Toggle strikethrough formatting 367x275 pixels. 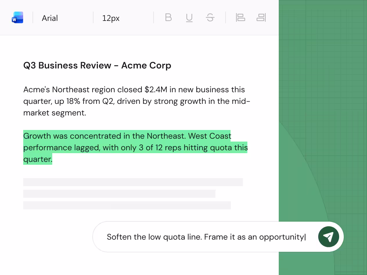click(210, 18)
